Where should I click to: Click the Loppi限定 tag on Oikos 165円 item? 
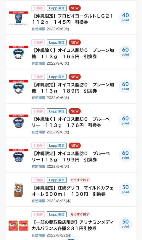click(57, 43)
